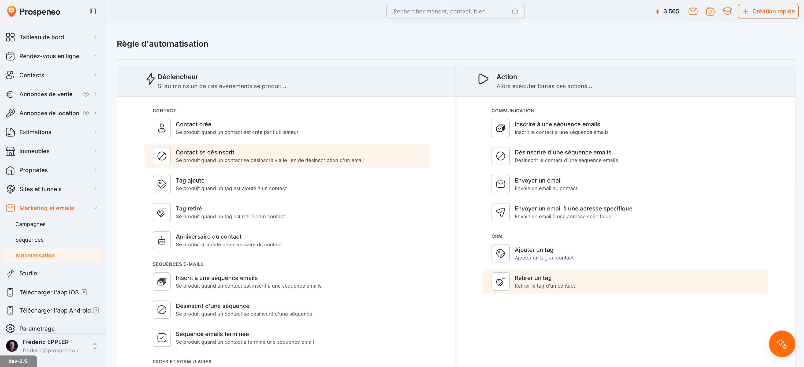
Task: Click Désinscrire d'une séquence emails icon
Action: [x=501, y=156]
